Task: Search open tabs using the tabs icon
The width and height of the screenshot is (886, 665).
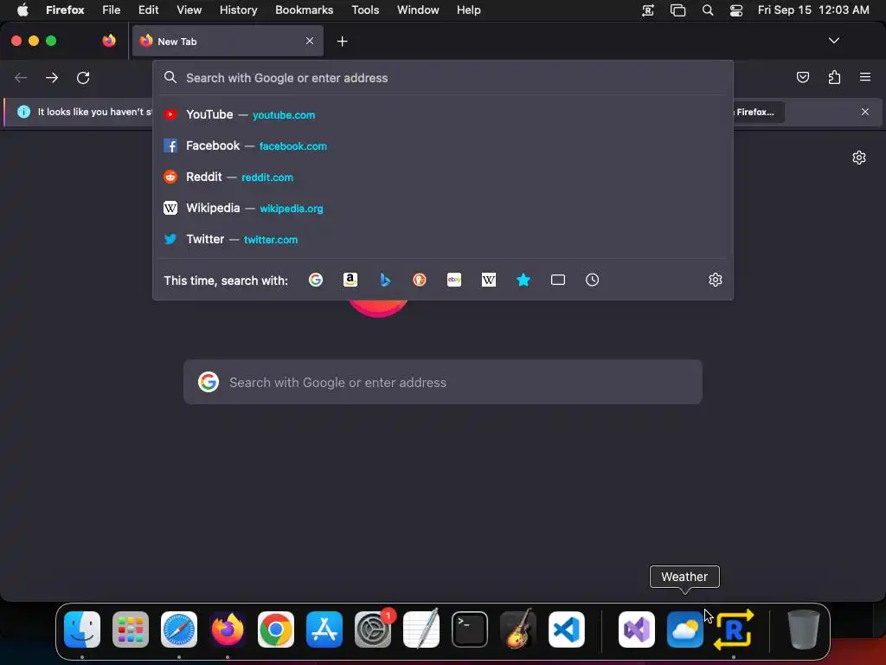Action: 558,280
